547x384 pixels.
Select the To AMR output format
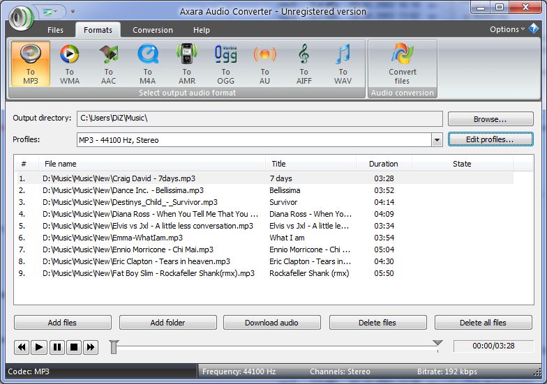click(187, 63)
